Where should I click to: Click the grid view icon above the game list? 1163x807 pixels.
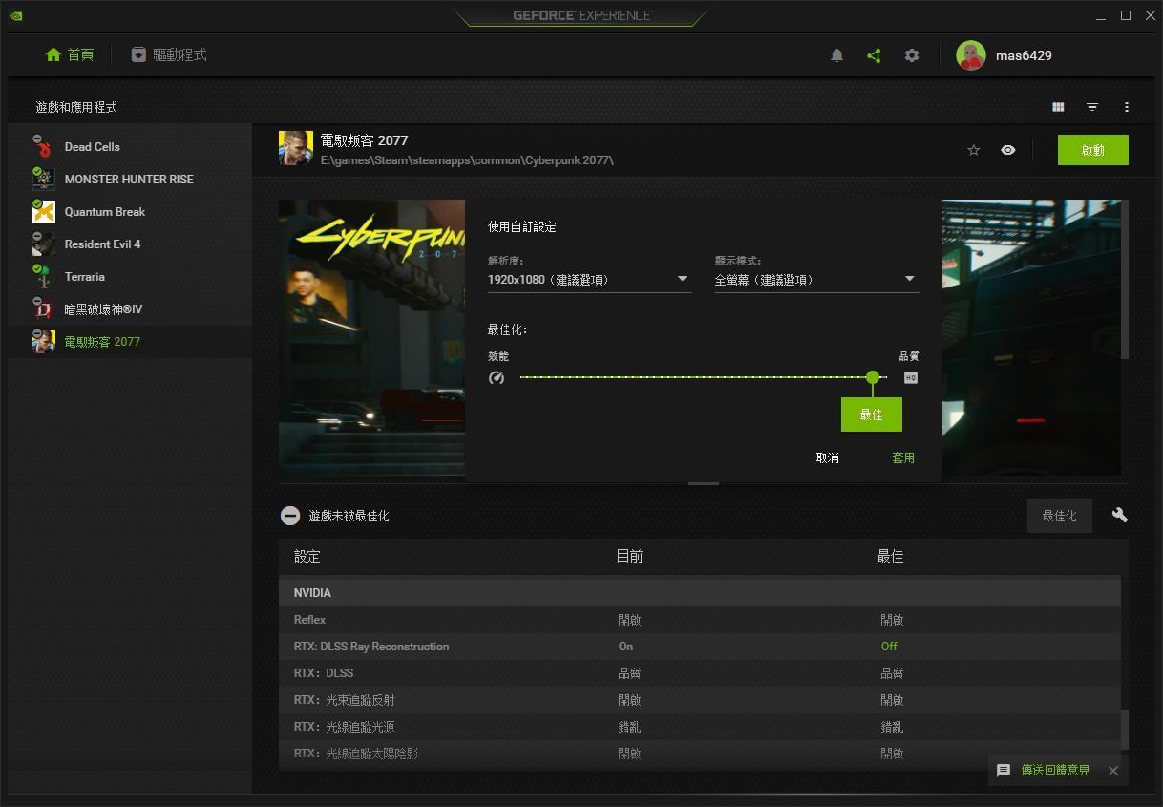click(1058, 106)
